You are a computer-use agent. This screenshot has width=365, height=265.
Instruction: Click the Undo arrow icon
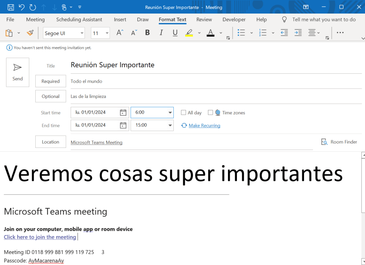[22, 7]
